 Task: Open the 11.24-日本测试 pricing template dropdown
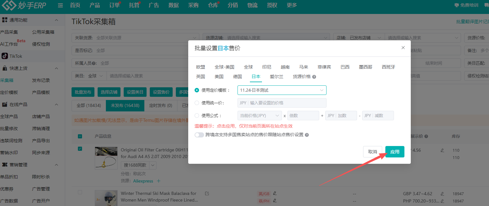pyautogui.click(x=282, y=90)
